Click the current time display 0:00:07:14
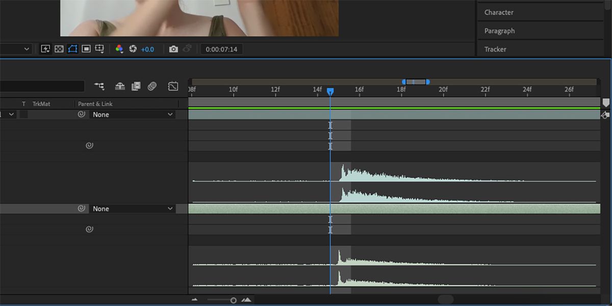 pyautogui.click(x=222, y=48)
